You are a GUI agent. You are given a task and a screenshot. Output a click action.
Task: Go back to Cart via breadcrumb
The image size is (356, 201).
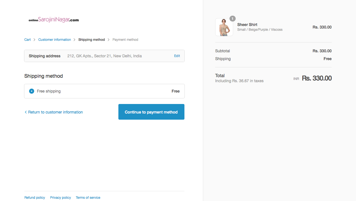point(27,40)
